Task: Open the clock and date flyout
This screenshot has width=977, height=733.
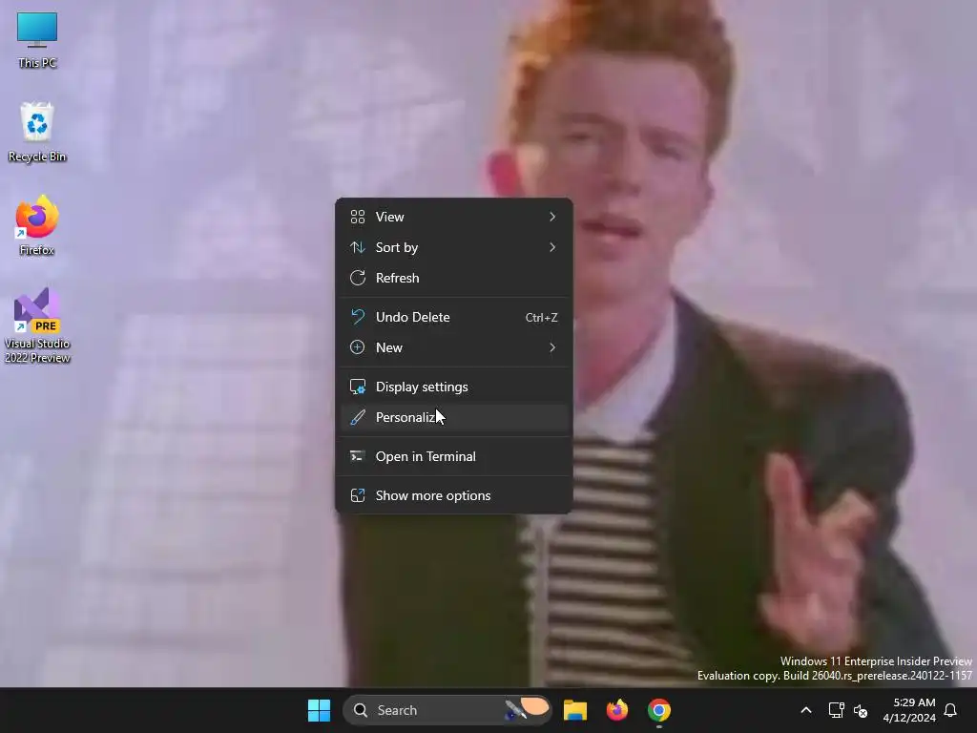Action: [909, 710]
